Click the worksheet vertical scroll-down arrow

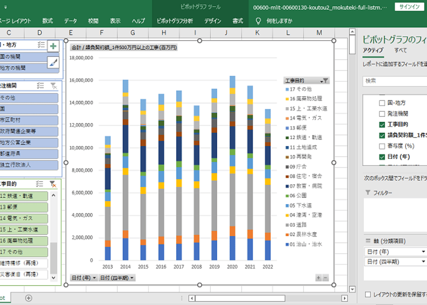[x=352, y=289]
